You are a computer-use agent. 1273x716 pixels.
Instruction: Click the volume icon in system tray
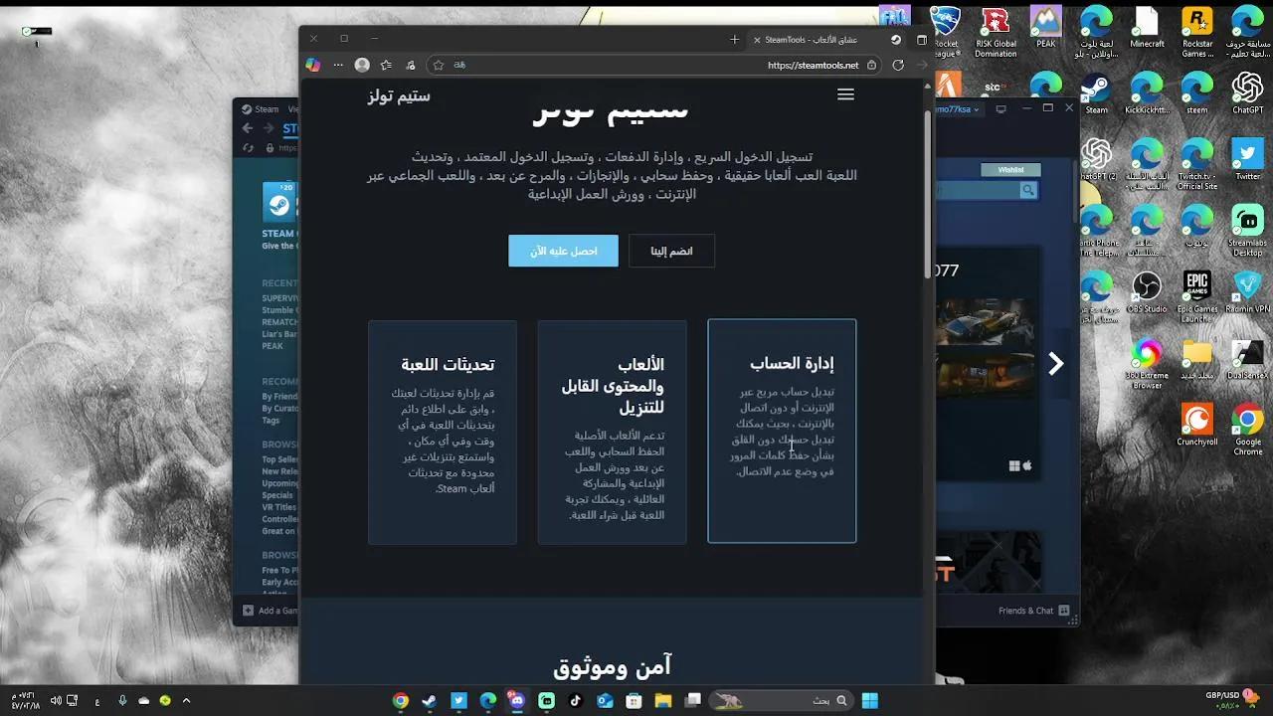click(x=55, y=701)
